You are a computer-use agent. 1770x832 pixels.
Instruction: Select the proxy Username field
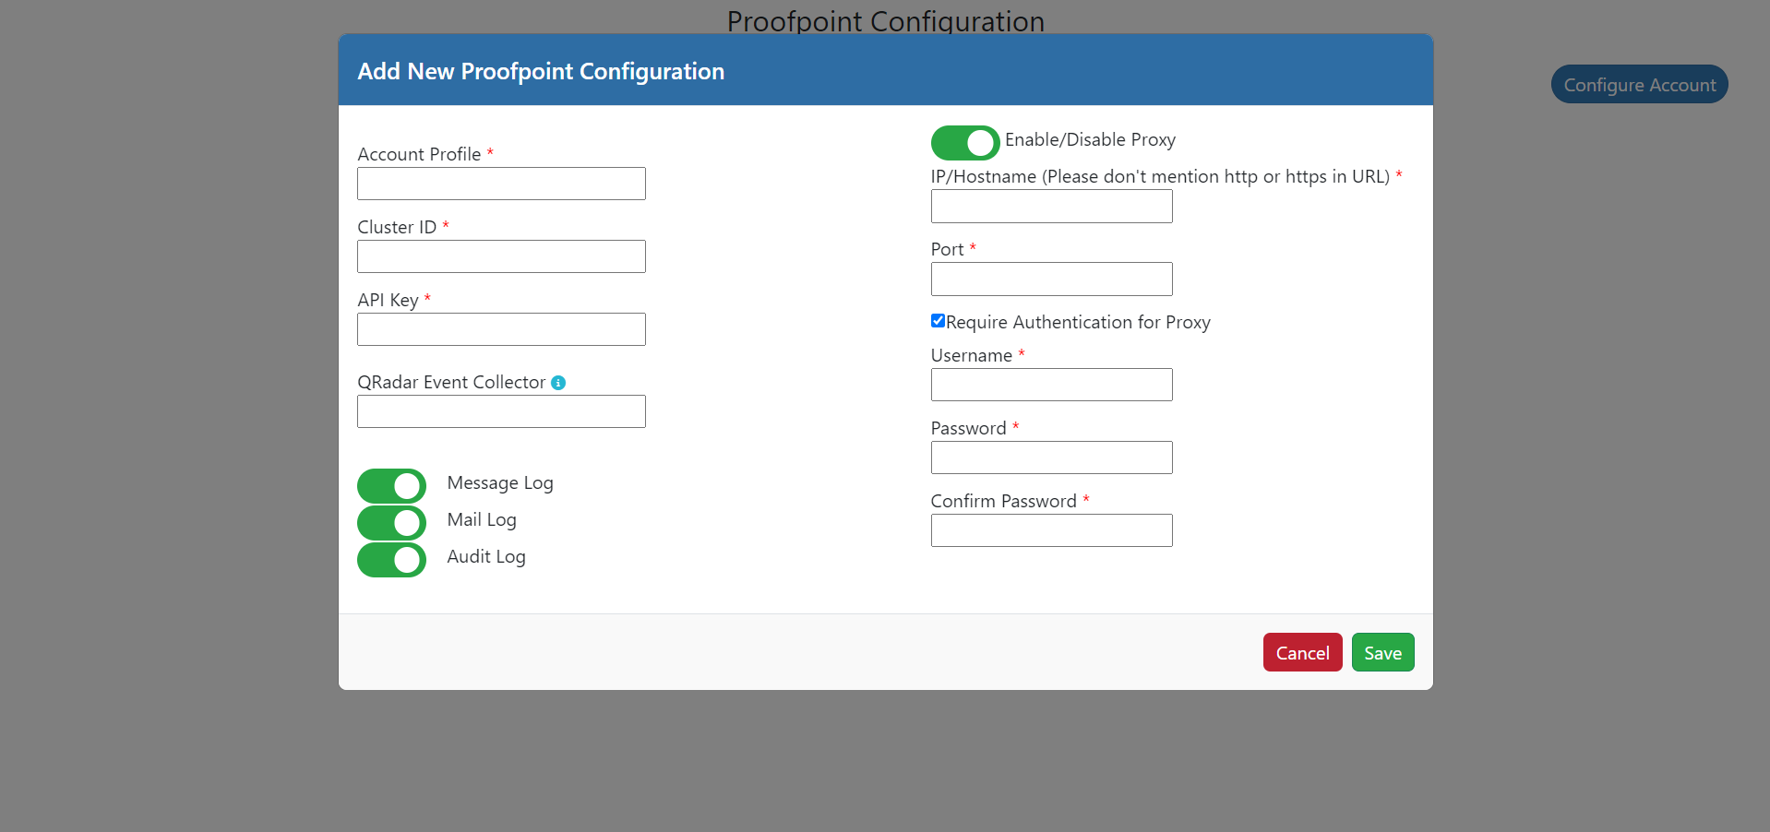(x=1051, y=385)
